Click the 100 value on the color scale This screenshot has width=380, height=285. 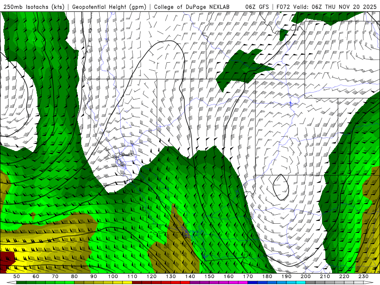pos(113,276)
